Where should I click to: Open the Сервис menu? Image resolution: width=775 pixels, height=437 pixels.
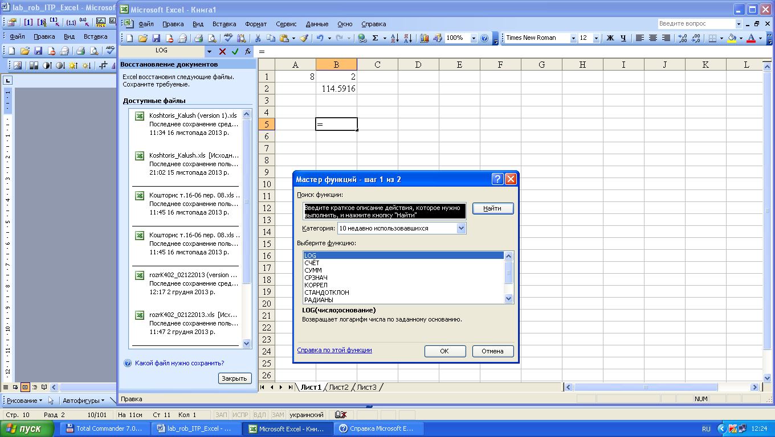coord(286,24)
